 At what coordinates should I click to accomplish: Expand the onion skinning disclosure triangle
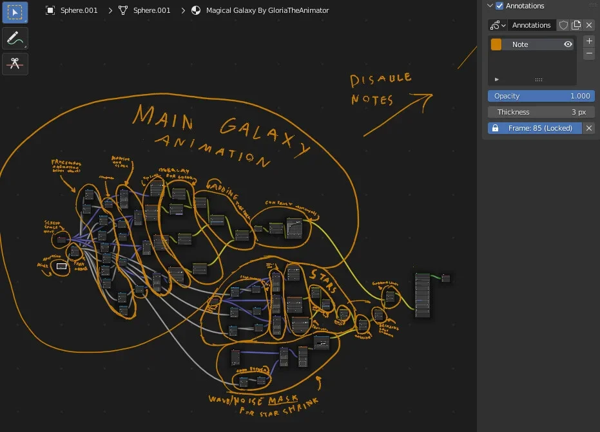[x=496, y=79]
